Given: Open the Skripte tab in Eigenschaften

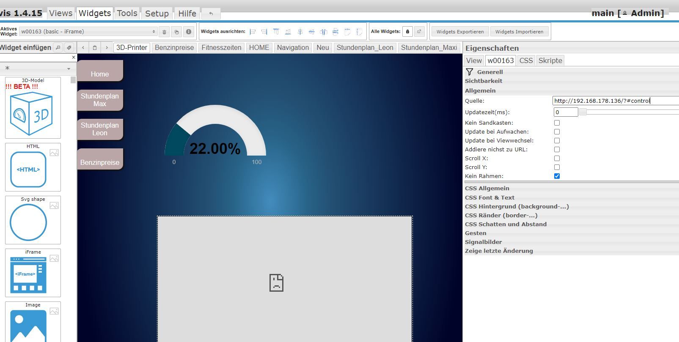Looking at the screenshot, I should [550, 60].
